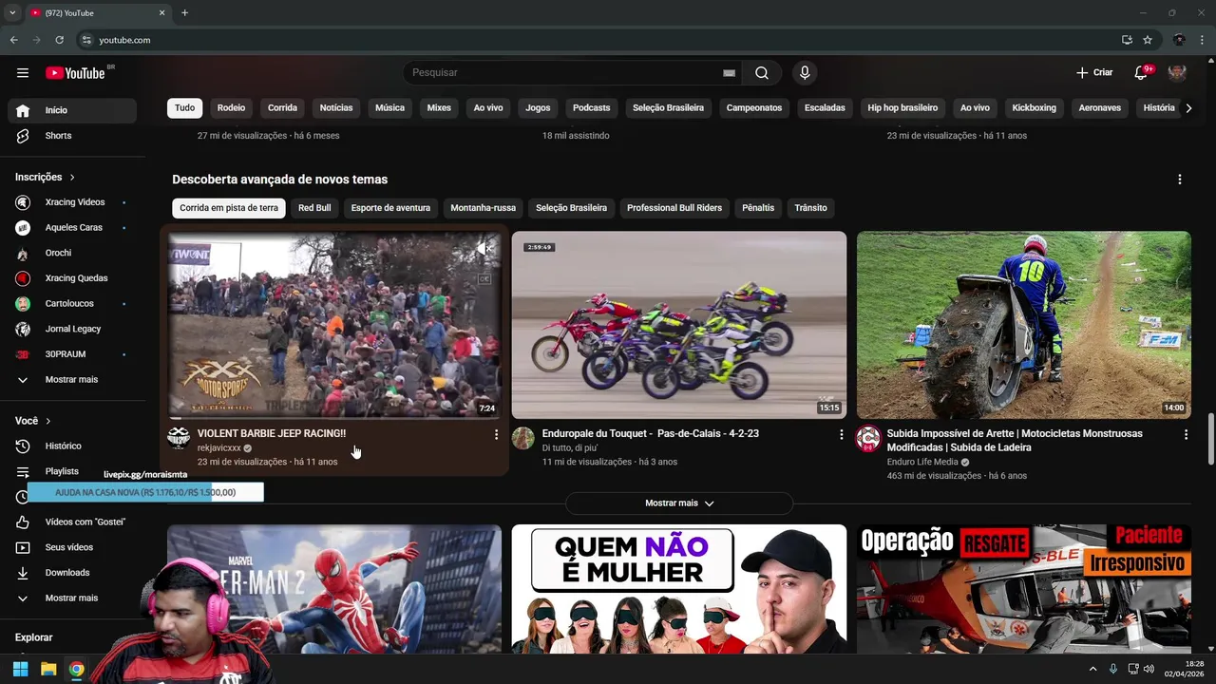The height and width of the screenshot is (684, 1216).
Task: Open the Enduro Life Media channel link
Action: (x=922, y=463)
